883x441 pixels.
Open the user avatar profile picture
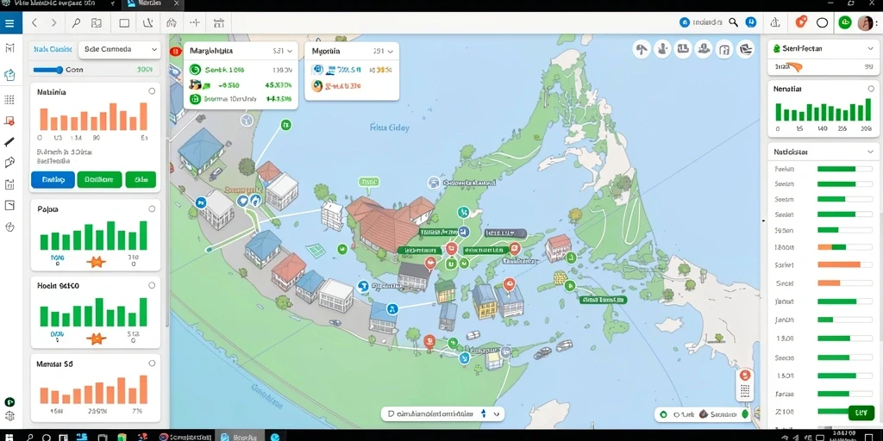tap(865, 23)
